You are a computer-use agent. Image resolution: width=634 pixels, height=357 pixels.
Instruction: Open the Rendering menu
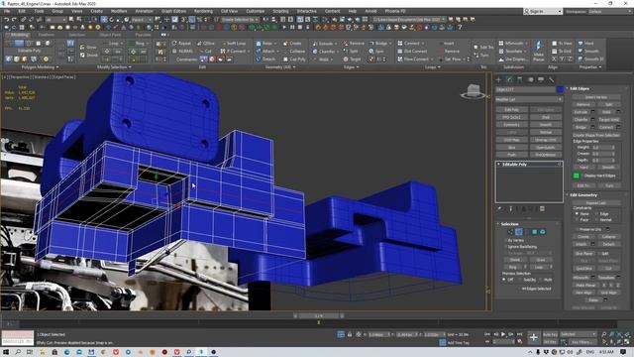pos(203,11)
